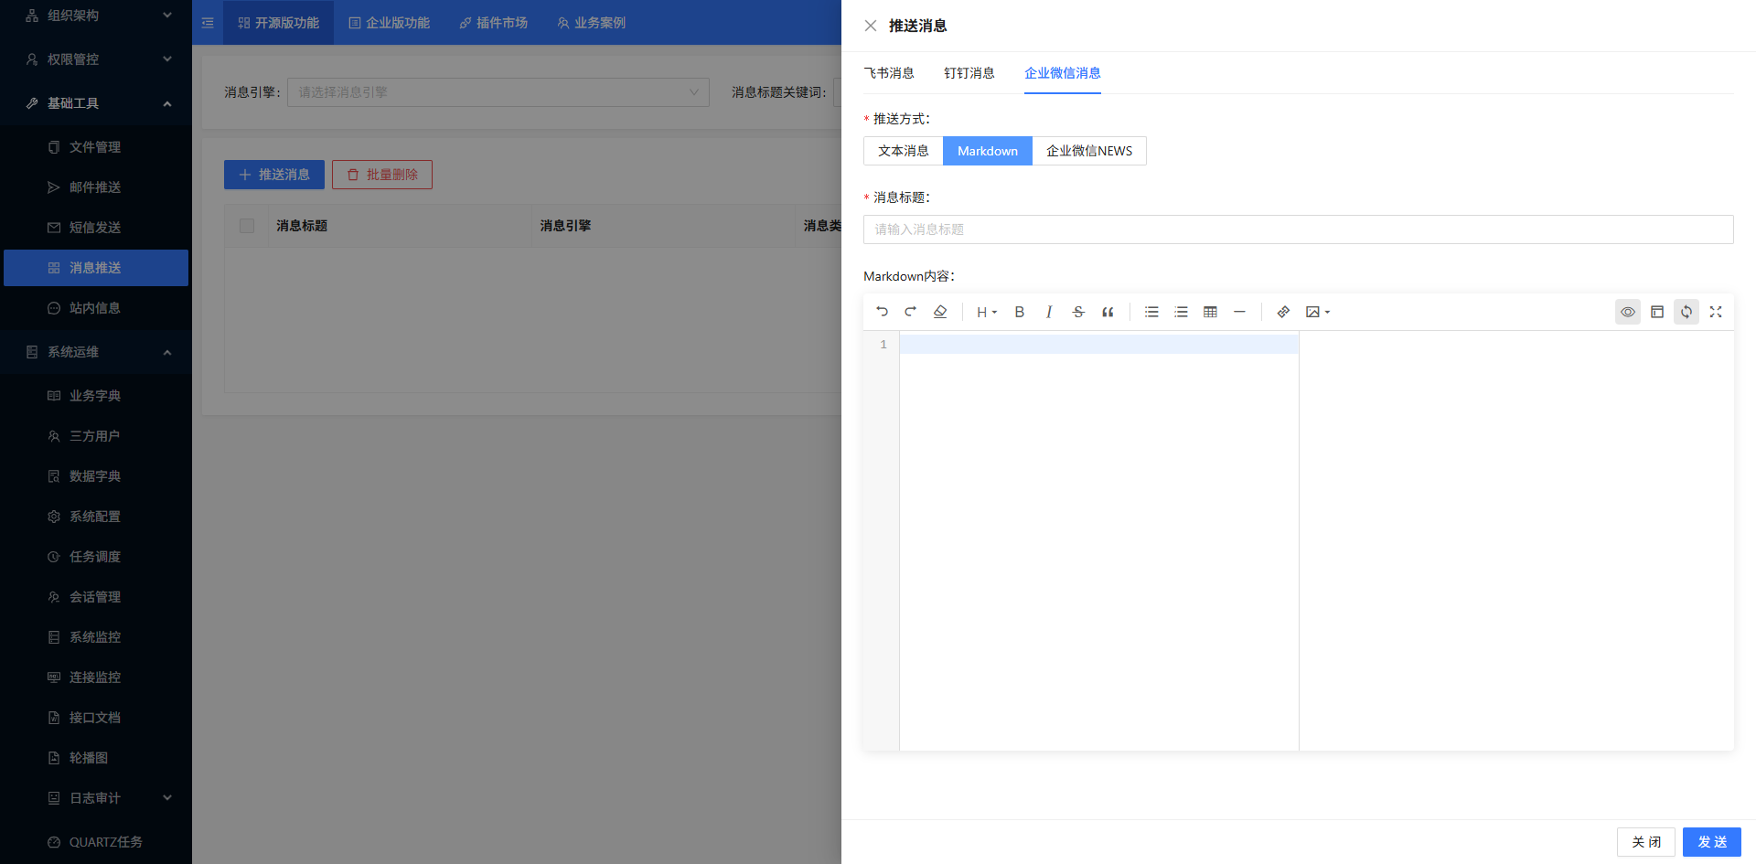The height and width of the screenshot is (864, 1756).
Task: Open QUARTZ任务 in sidebar
Action: pyautogui.click(x=96, y=842)
